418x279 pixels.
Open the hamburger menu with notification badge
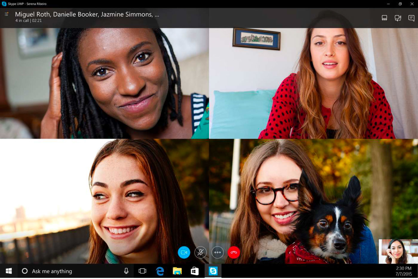coord(6,14)
